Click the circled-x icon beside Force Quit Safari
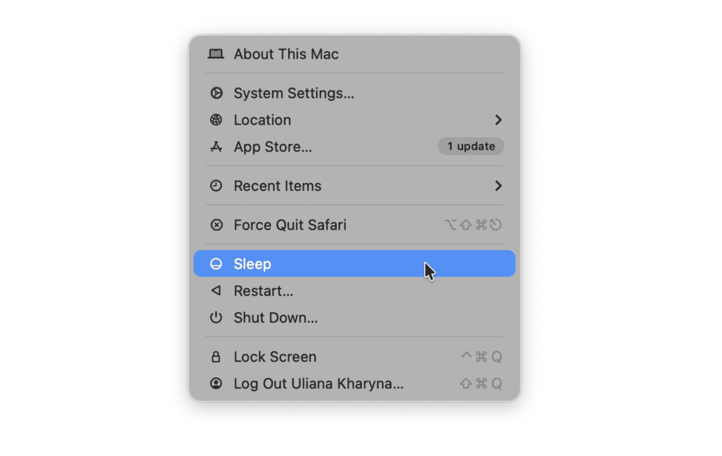The height and width of the screenshot is (456, 722). coord(216,225)
